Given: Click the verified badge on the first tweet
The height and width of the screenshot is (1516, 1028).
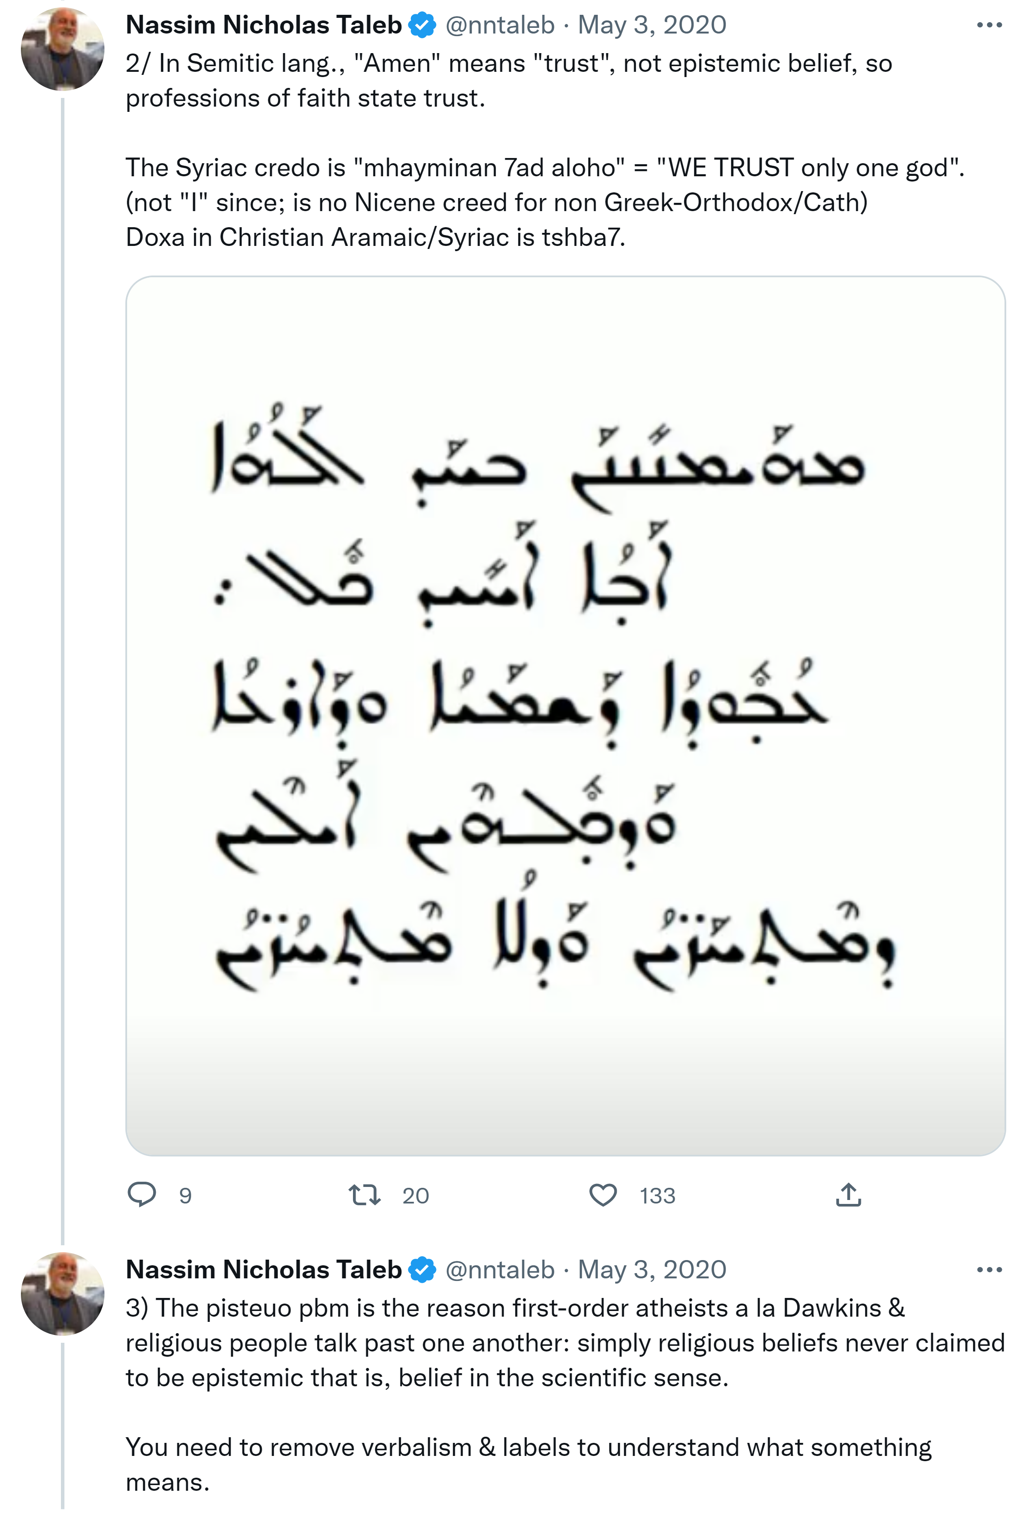Looking at the screenshot, I should tap(423, 25).
